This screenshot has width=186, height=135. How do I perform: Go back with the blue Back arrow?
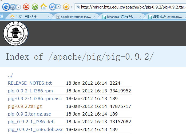pyautogui.click(x=6, y=7)
